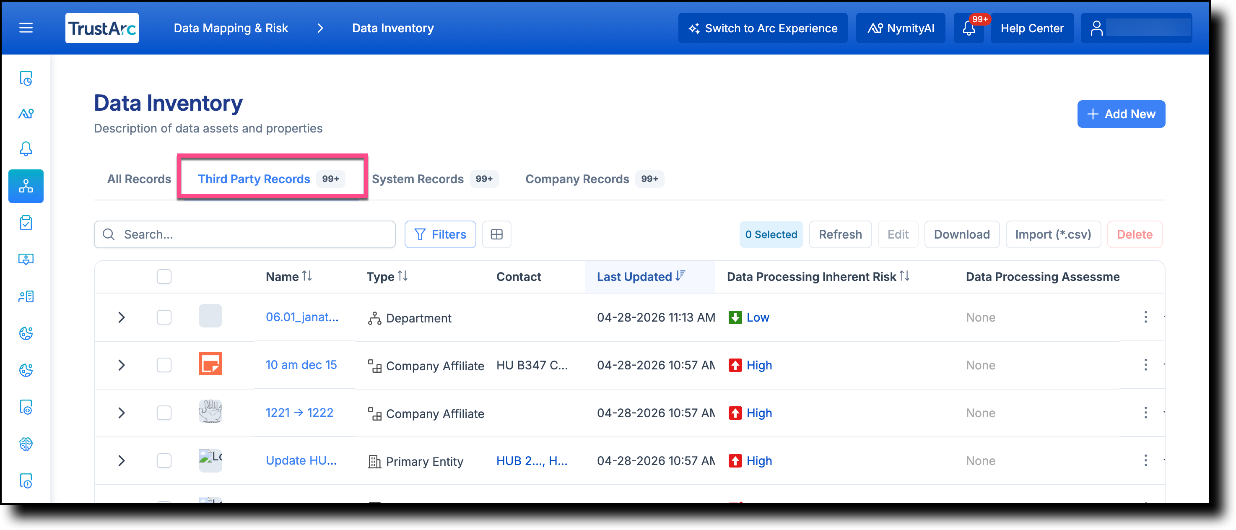Open the monitor presentation sidebar icon
1236x530 pixels.
pos(26,259)
